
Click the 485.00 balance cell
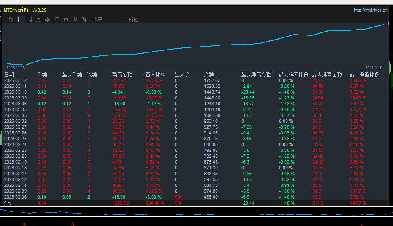click(211, 197)
